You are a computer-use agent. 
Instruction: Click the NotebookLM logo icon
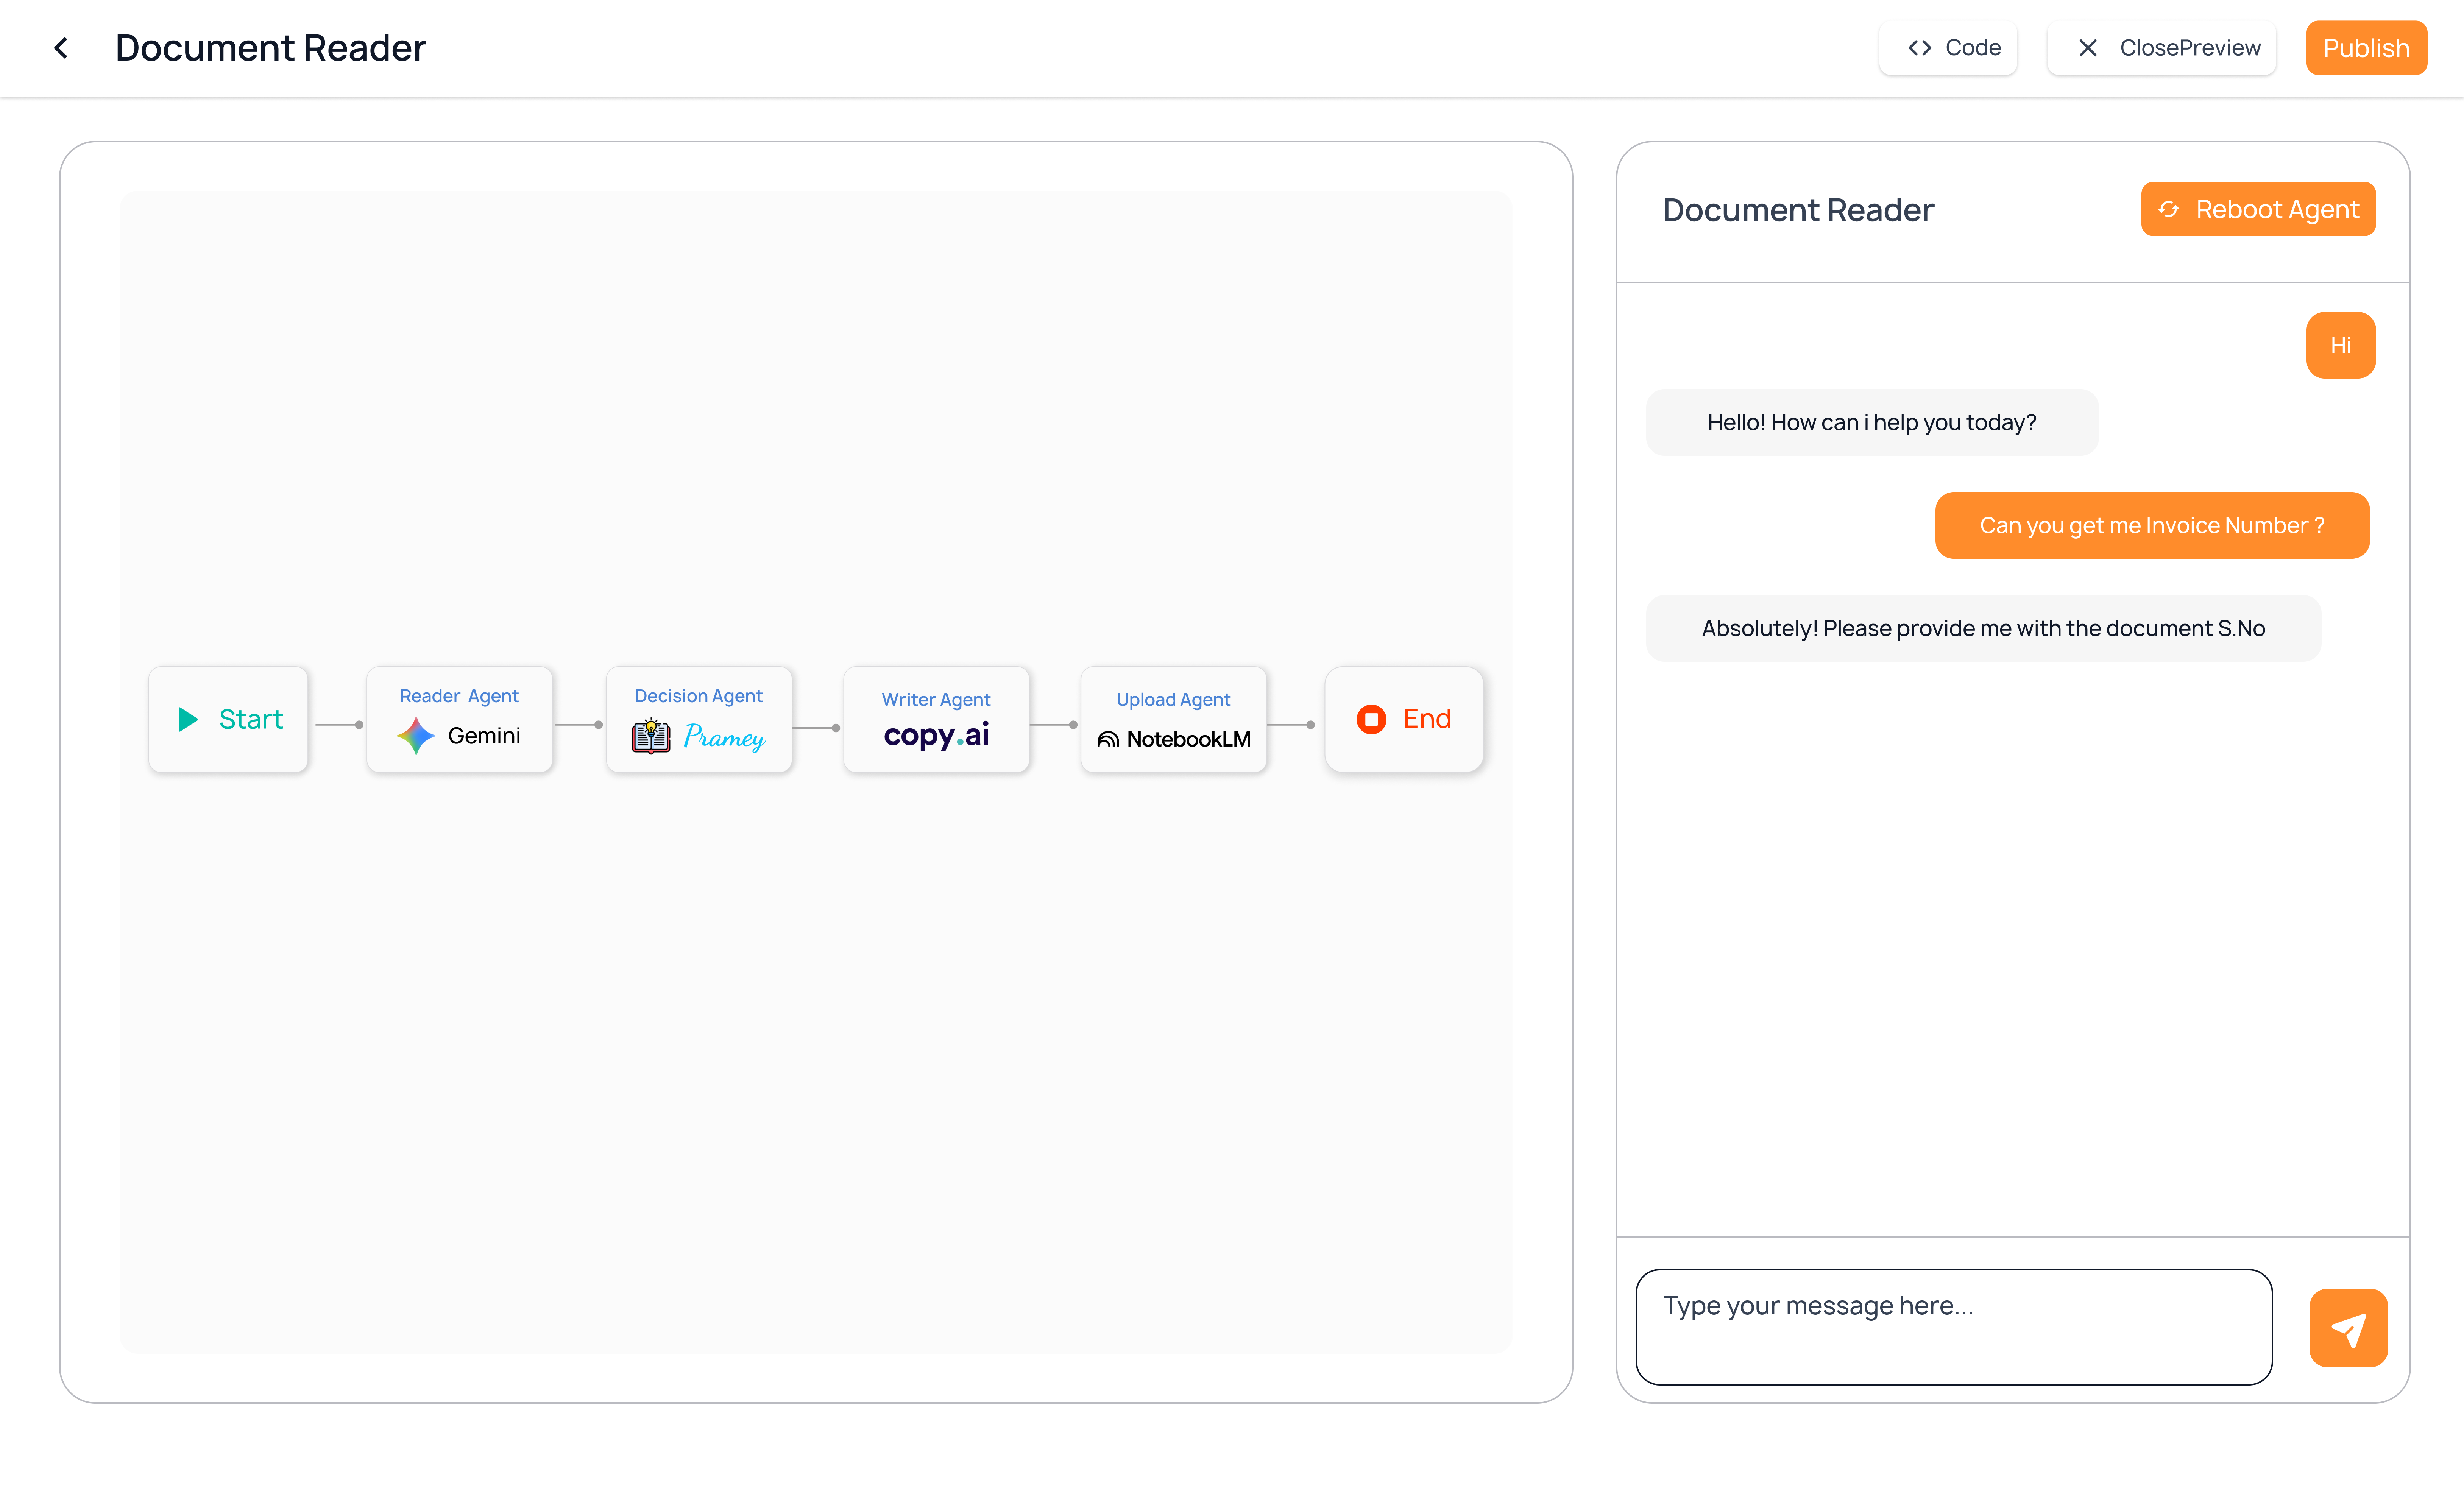point(1108,739)
